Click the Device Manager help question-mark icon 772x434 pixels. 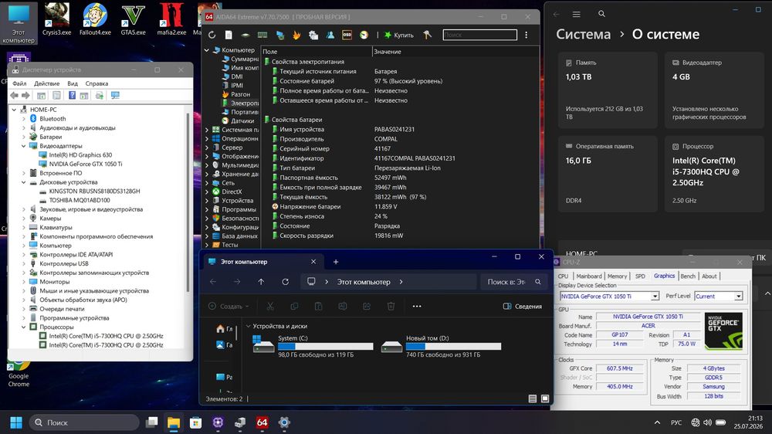[x=72, y=95]
